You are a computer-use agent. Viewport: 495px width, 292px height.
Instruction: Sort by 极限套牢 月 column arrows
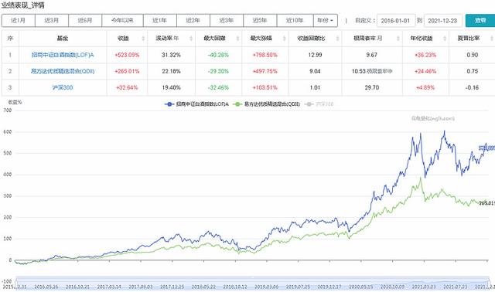click(x=398, y=39)
